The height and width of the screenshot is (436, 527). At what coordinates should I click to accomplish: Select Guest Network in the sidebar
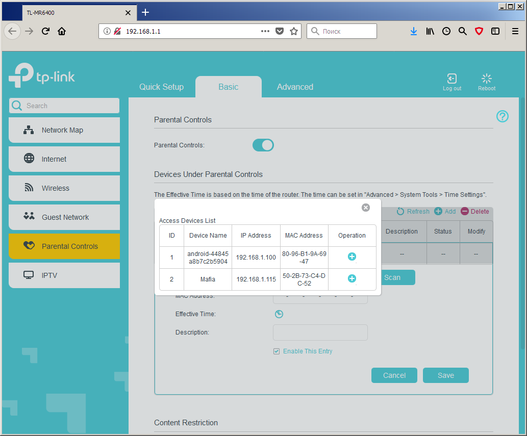(64, 217)
